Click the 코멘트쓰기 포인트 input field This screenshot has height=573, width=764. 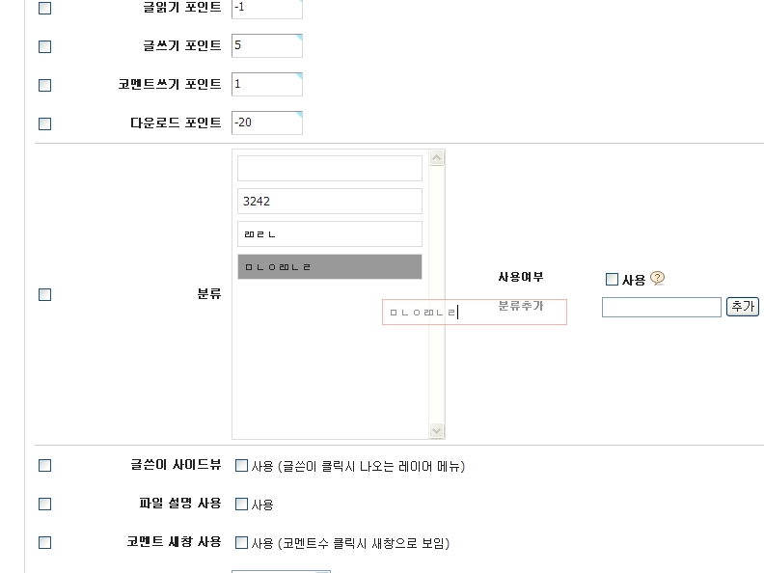coord(267,84)
